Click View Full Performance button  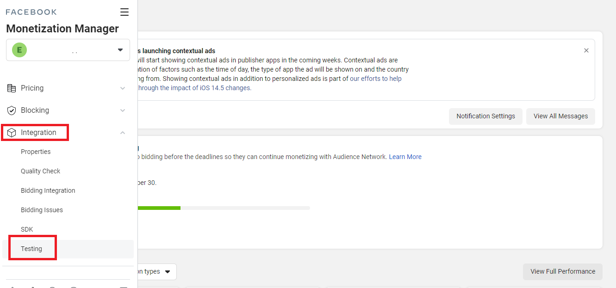[563, 272]
